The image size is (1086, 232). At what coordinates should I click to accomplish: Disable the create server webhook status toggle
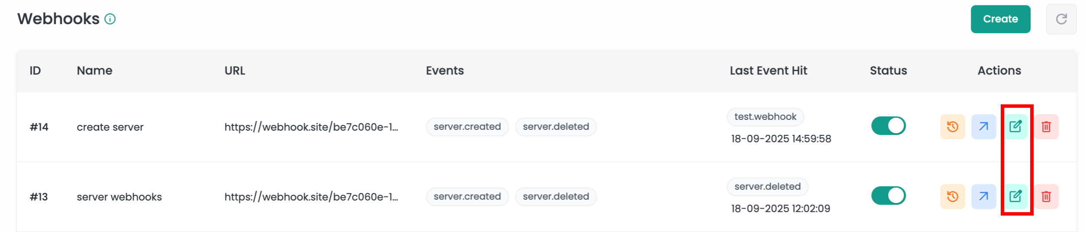(888, 126)
